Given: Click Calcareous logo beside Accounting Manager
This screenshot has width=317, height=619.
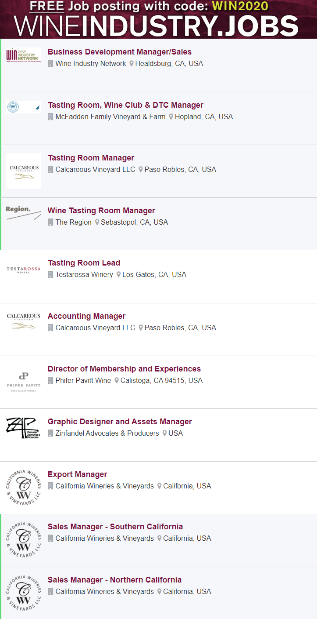Looking at the screenshot, I should pyautogui.click(x=24, y=321).
